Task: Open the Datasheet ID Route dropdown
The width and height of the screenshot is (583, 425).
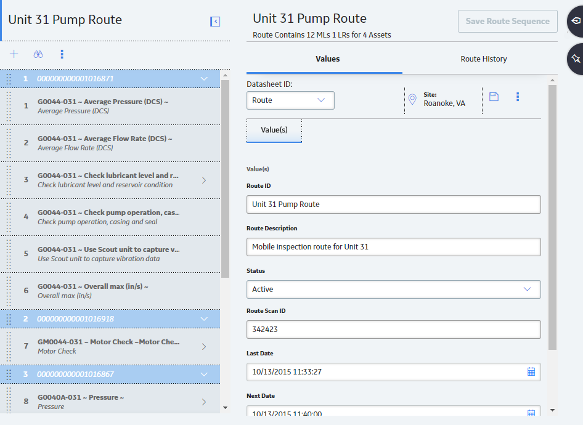Action: 290,100
